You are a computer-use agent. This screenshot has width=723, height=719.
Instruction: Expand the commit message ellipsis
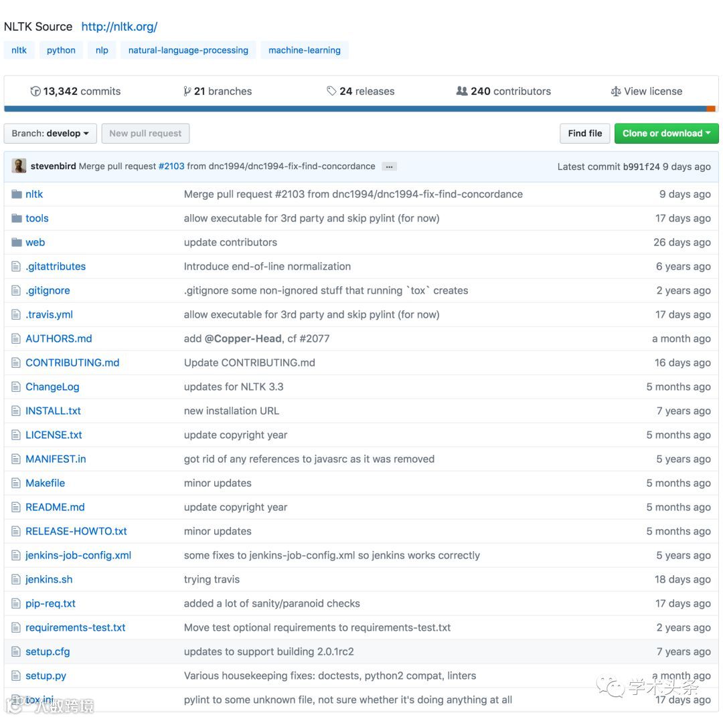389,167
